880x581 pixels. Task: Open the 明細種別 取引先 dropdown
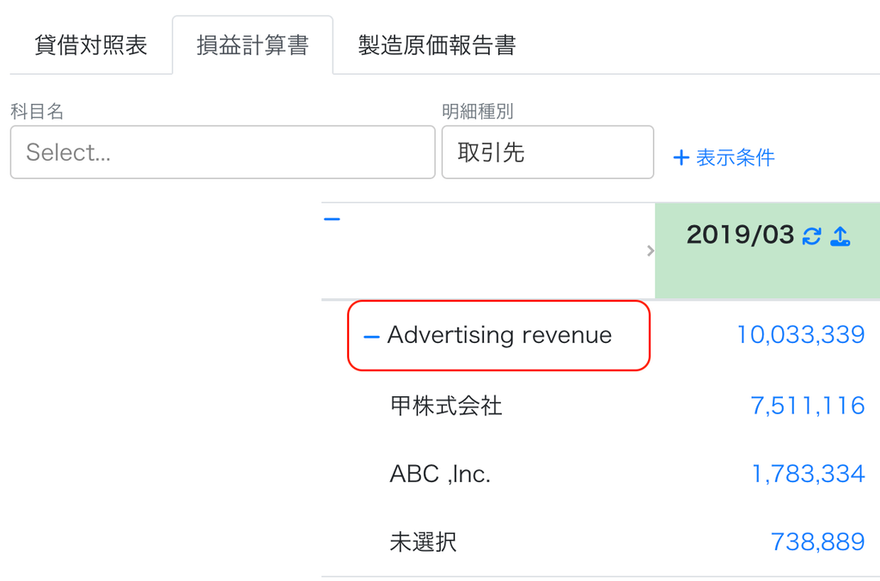coord(547,152)
